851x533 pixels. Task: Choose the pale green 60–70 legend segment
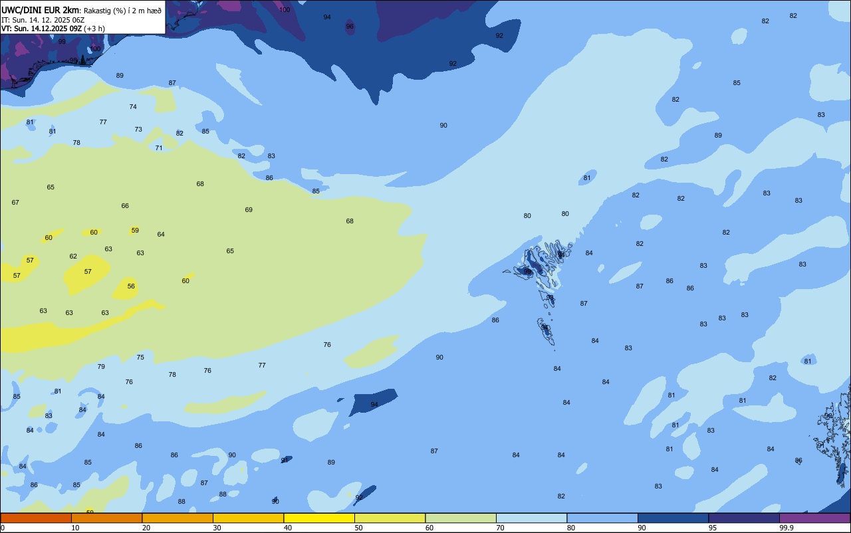coord(461,518)
